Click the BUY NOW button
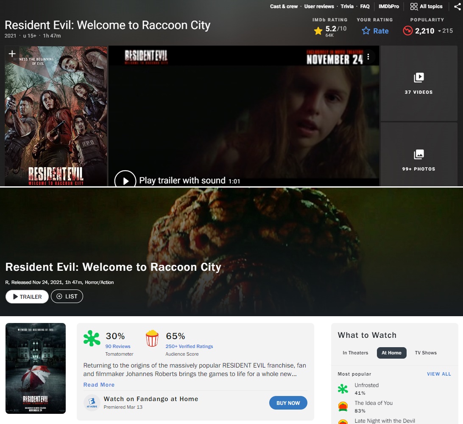This screenshot has height=424, width=463. coord(288,403)
